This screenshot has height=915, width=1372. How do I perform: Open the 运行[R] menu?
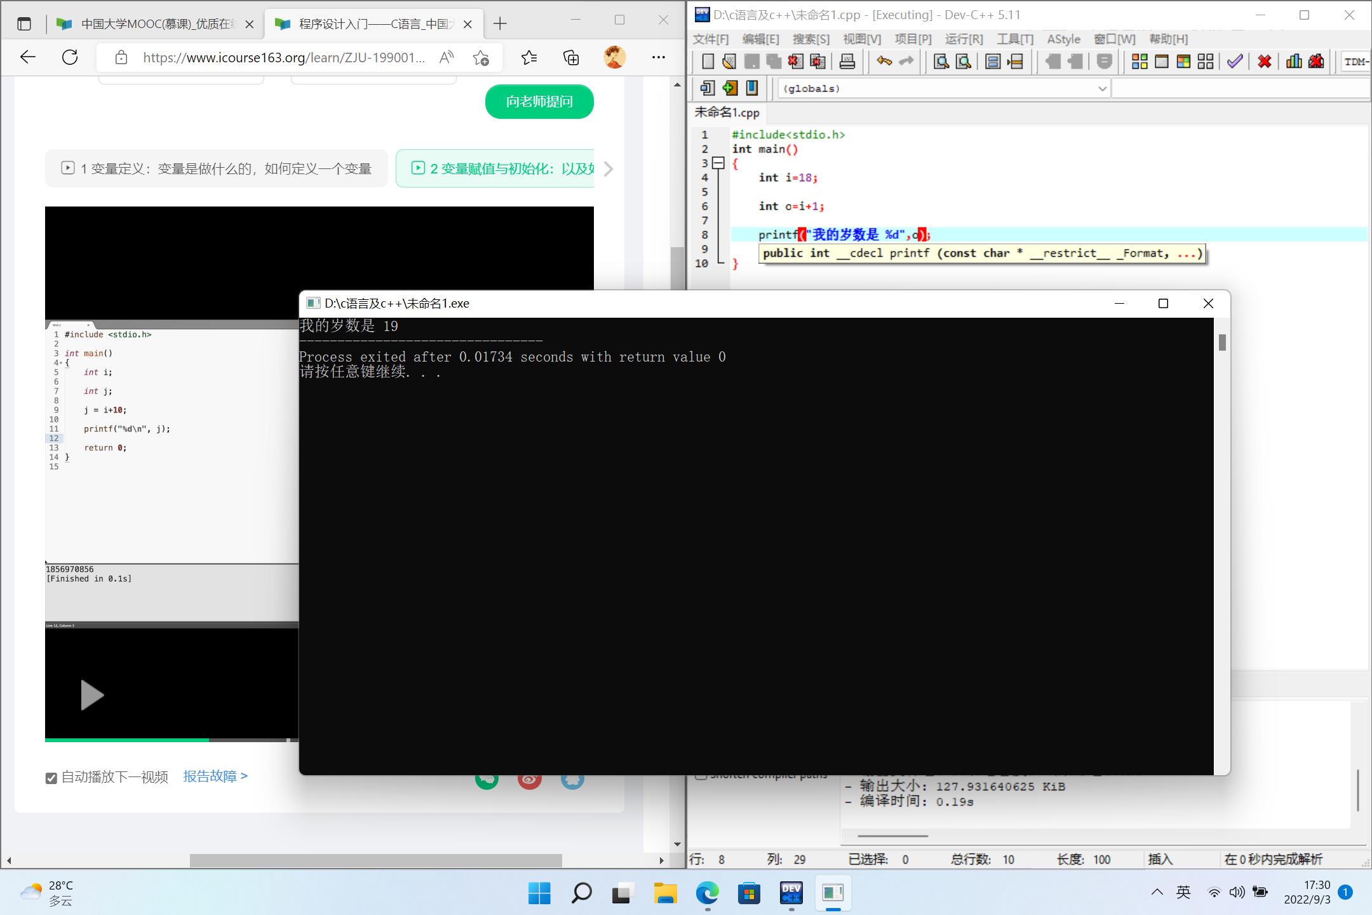(x=963, y=39)
